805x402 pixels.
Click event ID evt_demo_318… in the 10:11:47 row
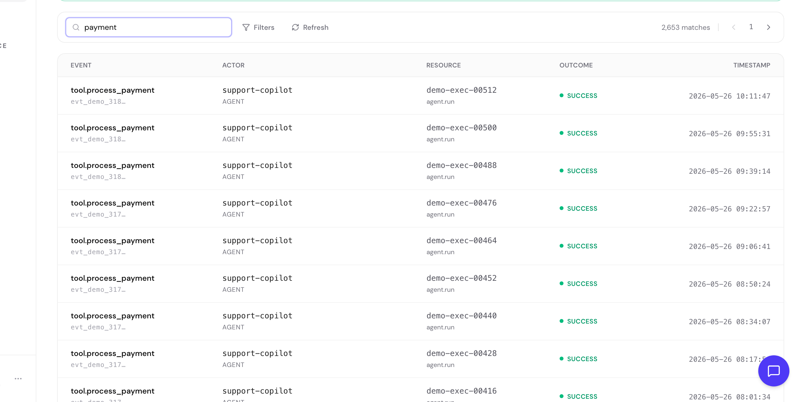coord(98,101)
